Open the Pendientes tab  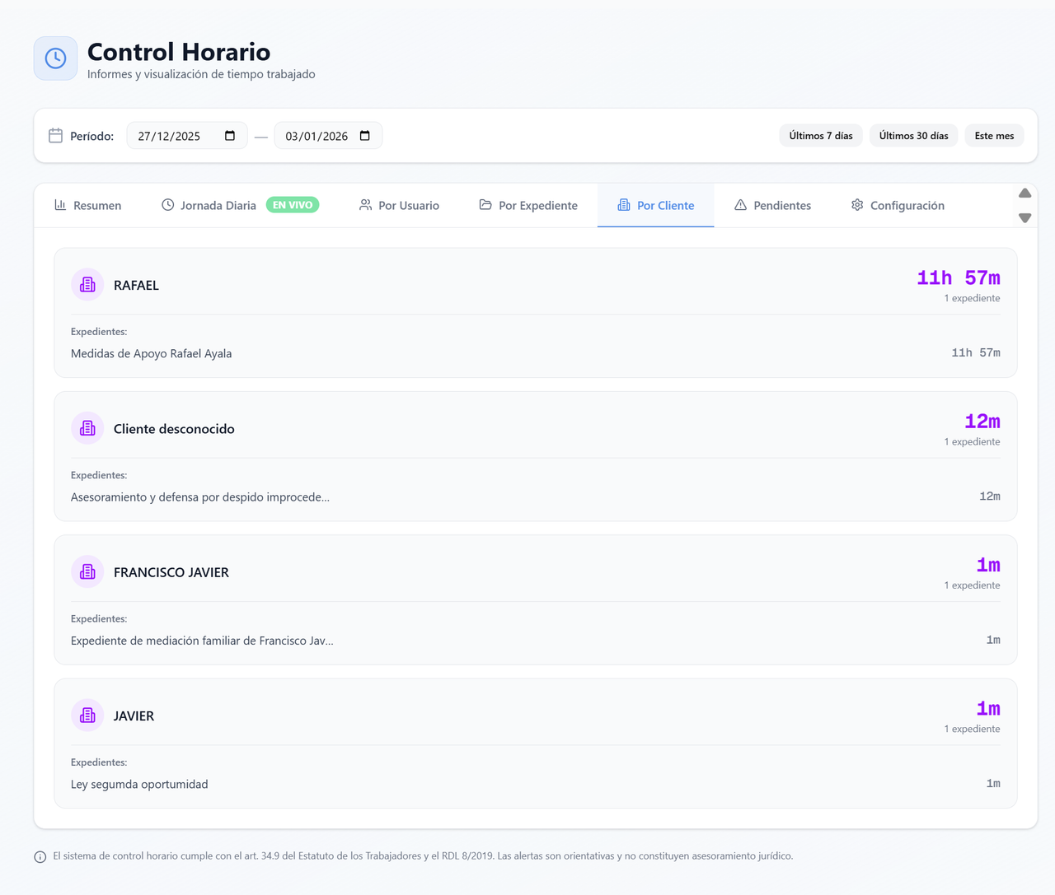coord(771,205)
